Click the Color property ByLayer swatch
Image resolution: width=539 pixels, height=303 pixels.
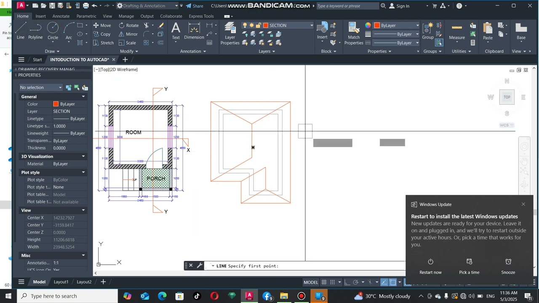pos(56,104)
